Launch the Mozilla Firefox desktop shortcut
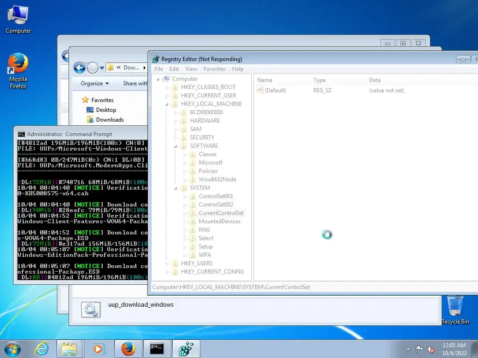 click(18, 71)
